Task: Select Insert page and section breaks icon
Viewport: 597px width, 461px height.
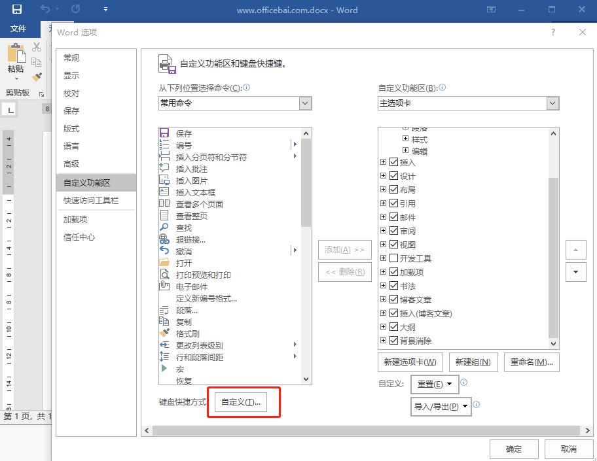Action: [164, 157]
